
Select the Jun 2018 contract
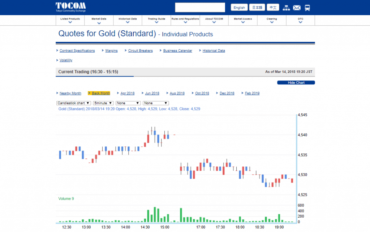pos(152,93)
